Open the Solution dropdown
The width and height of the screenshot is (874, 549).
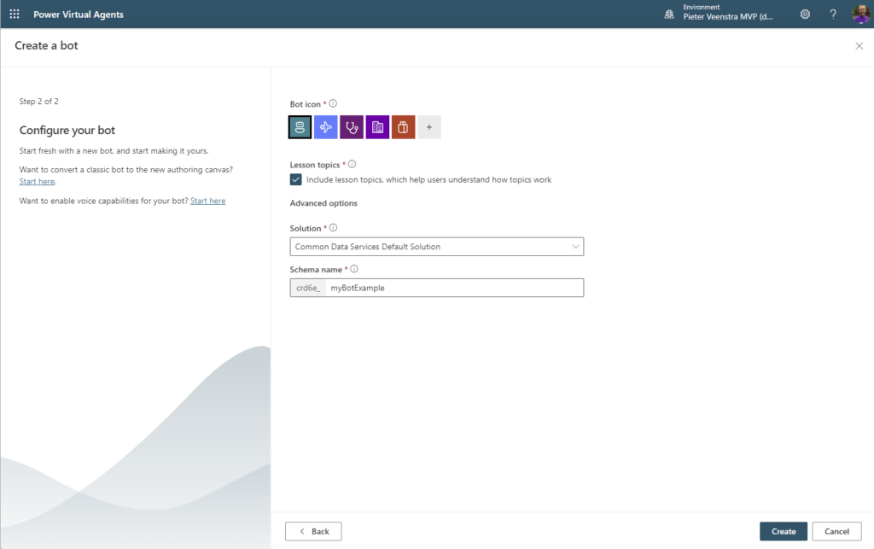(x=436, y=247)
